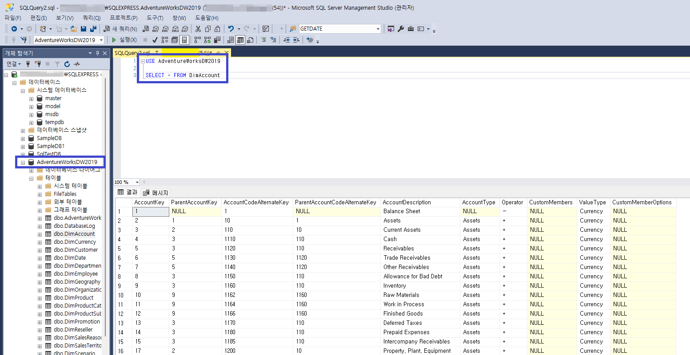Screen dimensions: 690x355
Task: Click the Copy icon
Action: (x=208, y=29)
